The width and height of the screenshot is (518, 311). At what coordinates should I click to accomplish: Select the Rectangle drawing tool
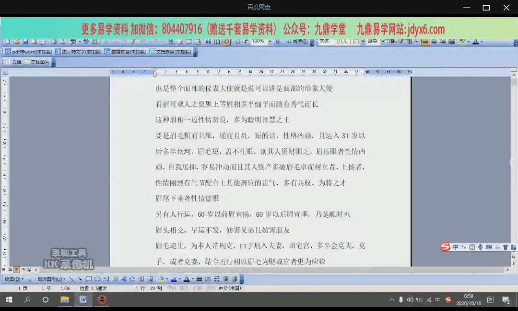pyautogui.click(x=89, y=279)
